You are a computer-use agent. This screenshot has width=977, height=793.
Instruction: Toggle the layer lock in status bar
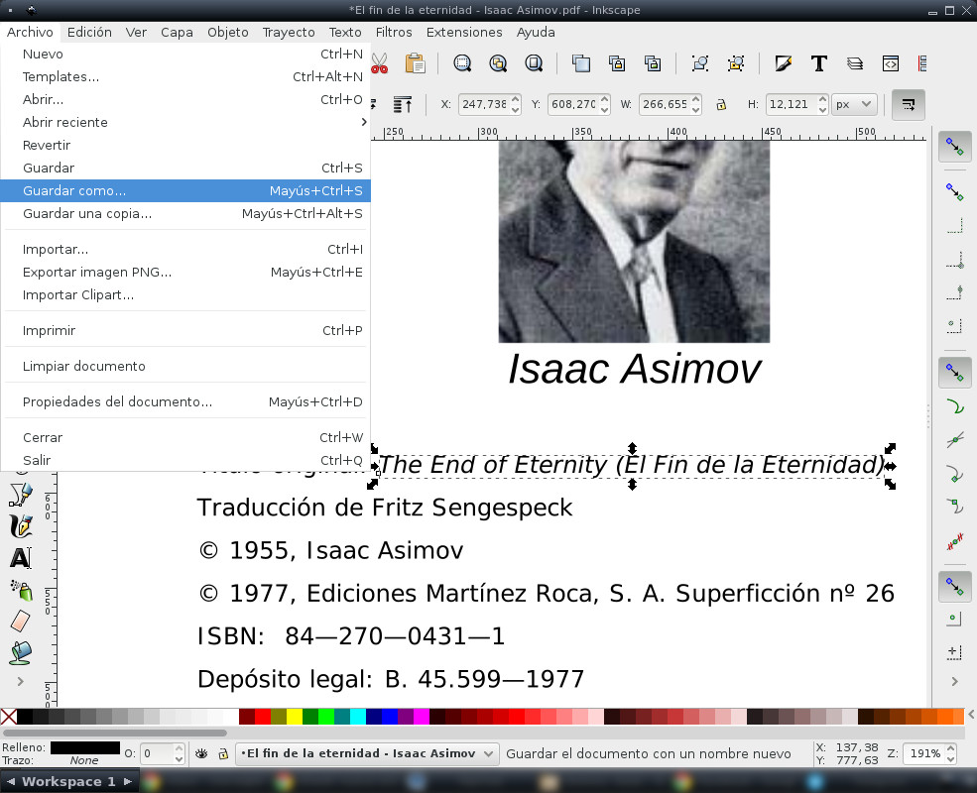click(223, 754)
